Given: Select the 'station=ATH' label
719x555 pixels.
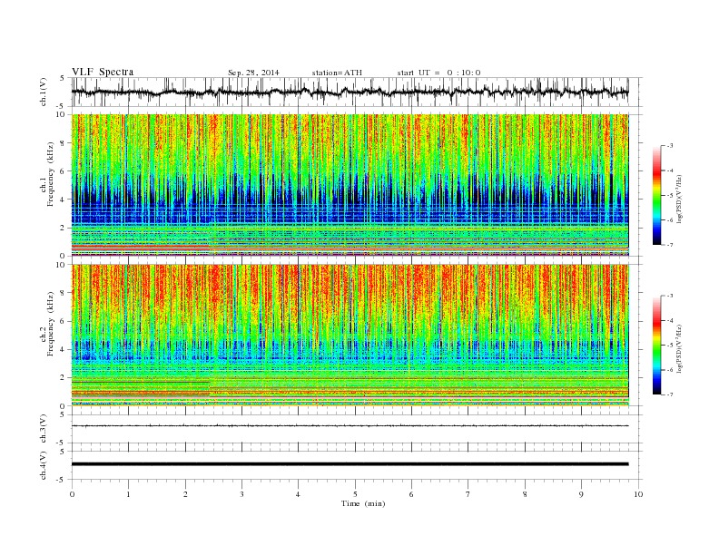Looking at the screenshot, I should (x=337, y=73).
